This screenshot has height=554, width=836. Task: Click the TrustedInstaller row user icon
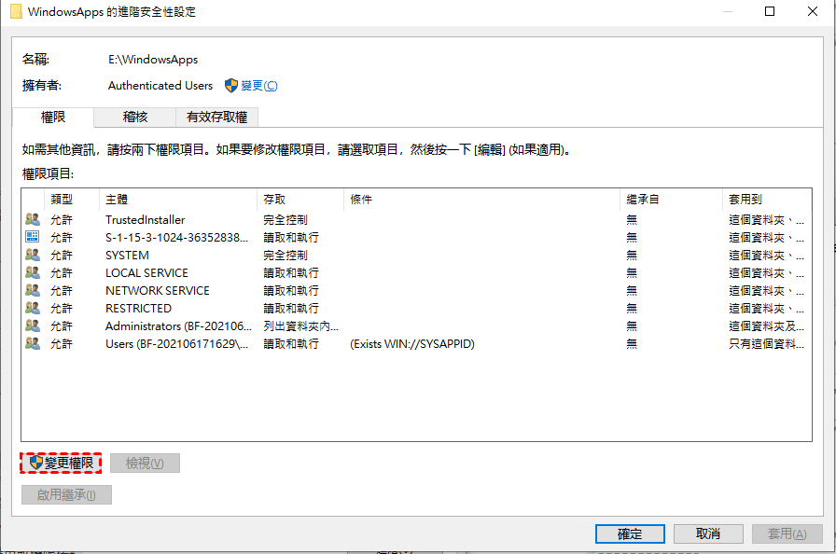pos(33,219)
